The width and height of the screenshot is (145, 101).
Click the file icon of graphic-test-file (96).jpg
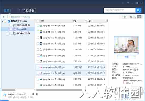[x=41, y=44]
